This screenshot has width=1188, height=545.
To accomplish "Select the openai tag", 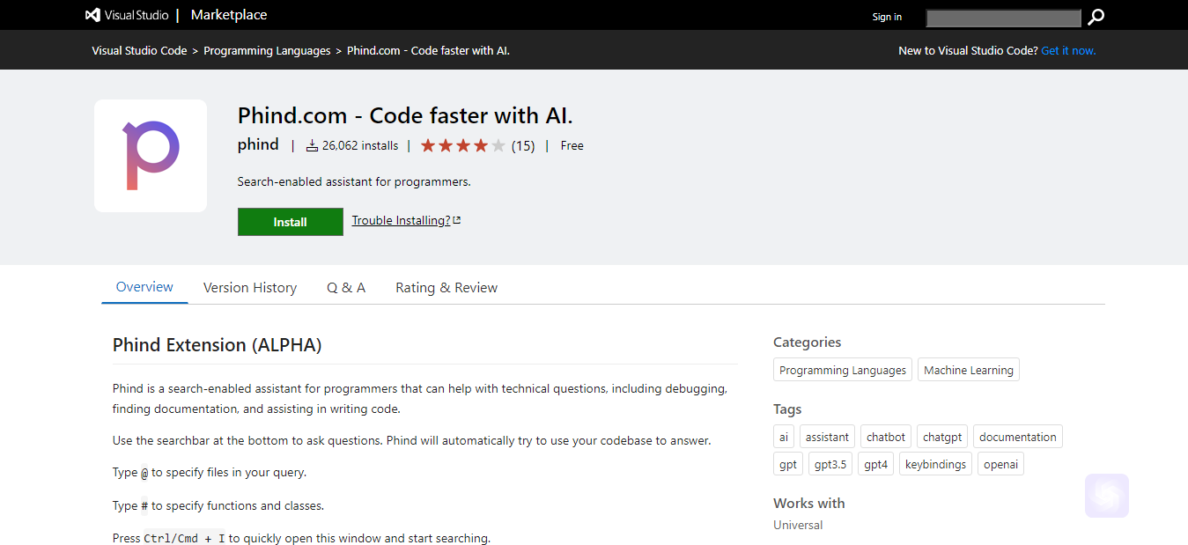I will (x=1000, y=464).
